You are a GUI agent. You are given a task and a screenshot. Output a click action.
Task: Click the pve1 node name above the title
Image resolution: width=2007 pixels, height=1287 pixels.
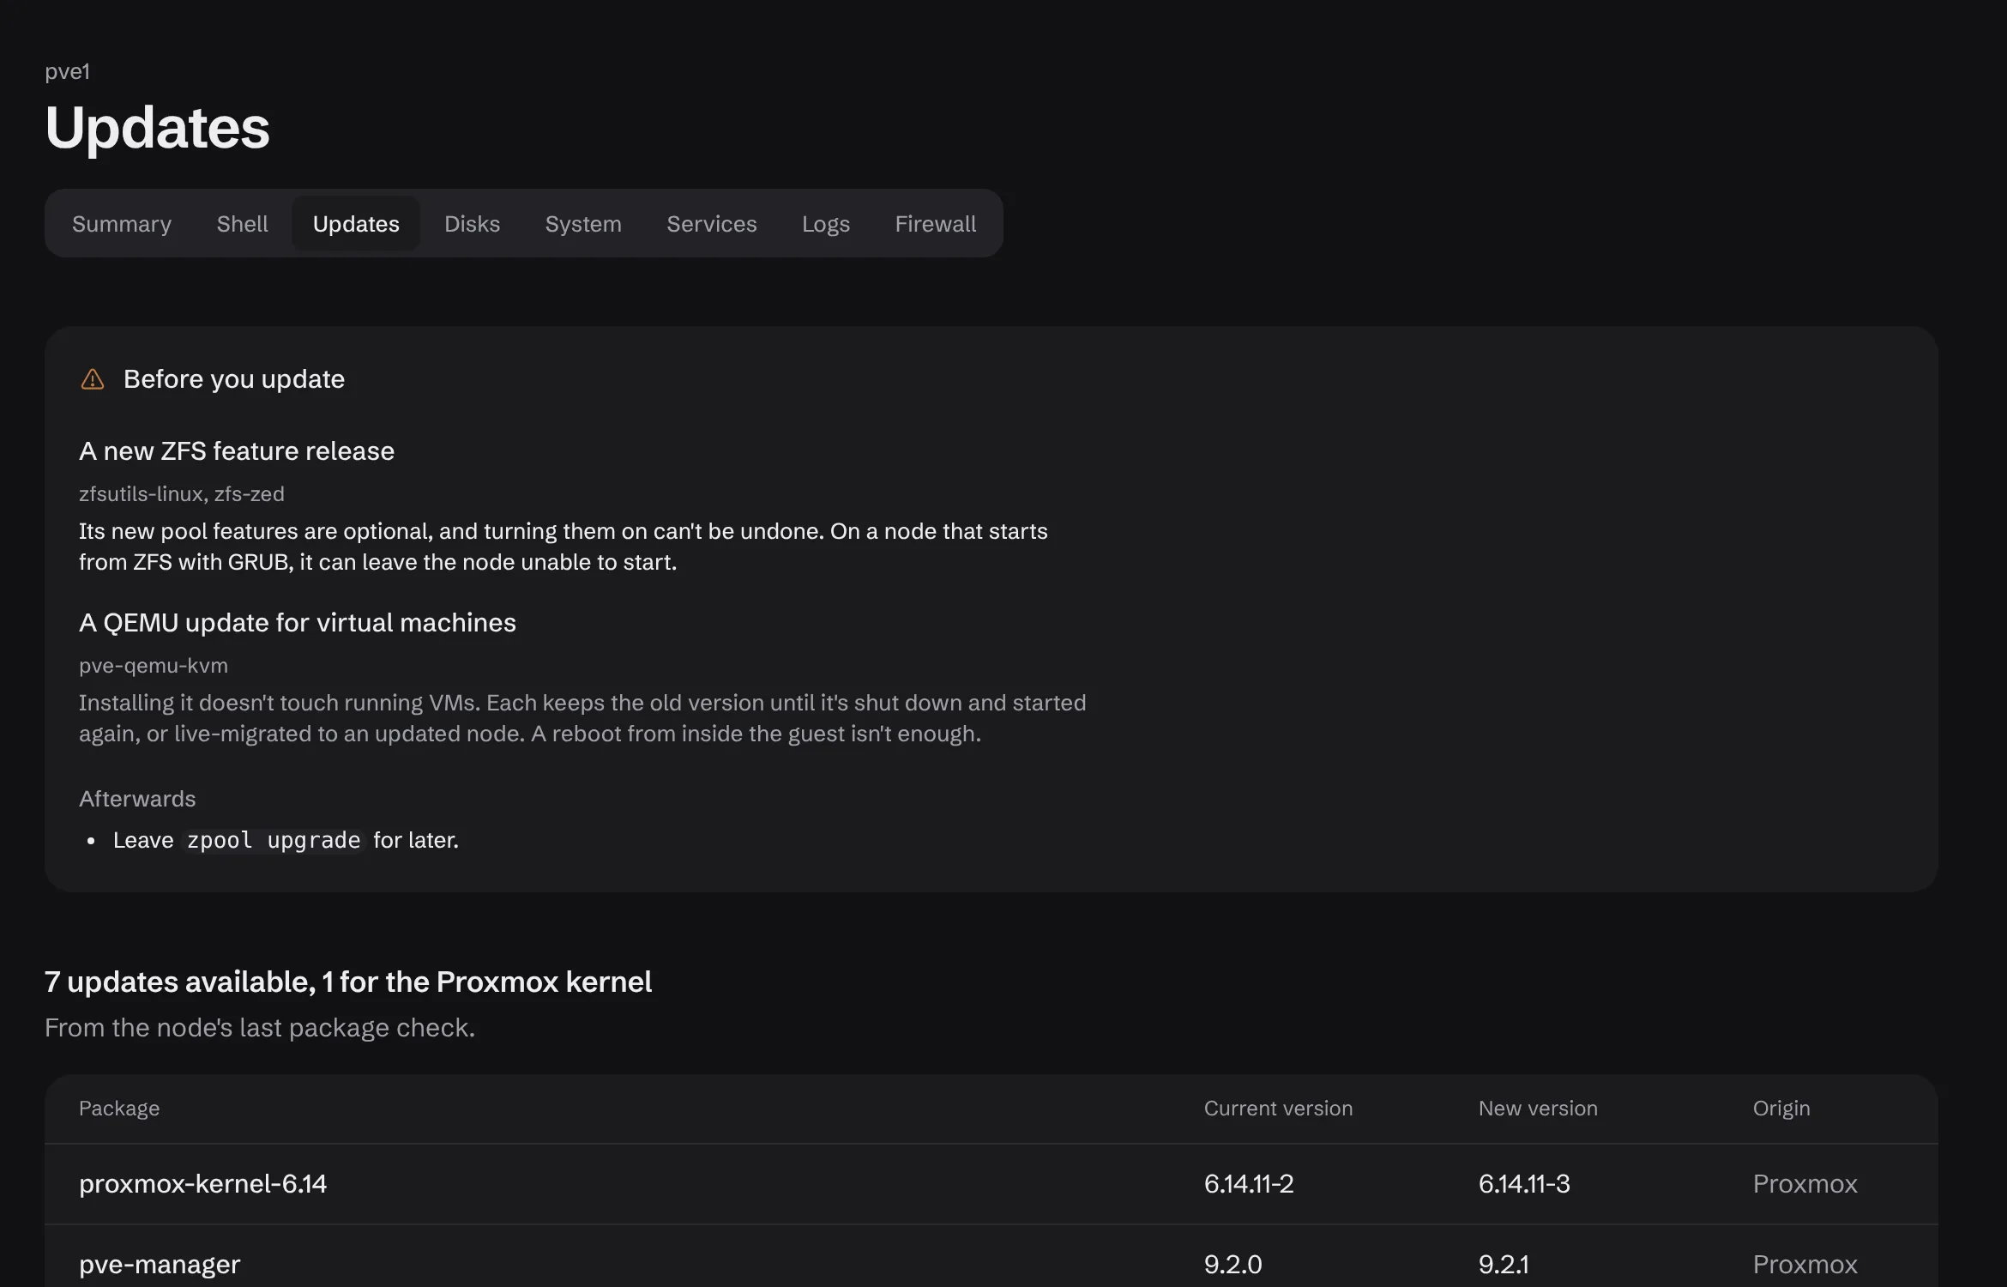67,71
